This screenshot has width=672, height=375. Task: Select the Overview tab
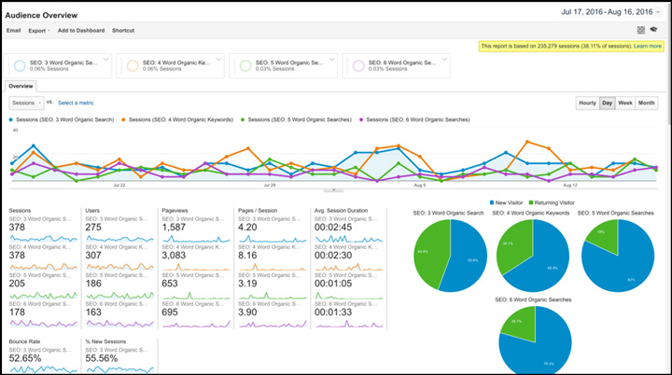21,86
